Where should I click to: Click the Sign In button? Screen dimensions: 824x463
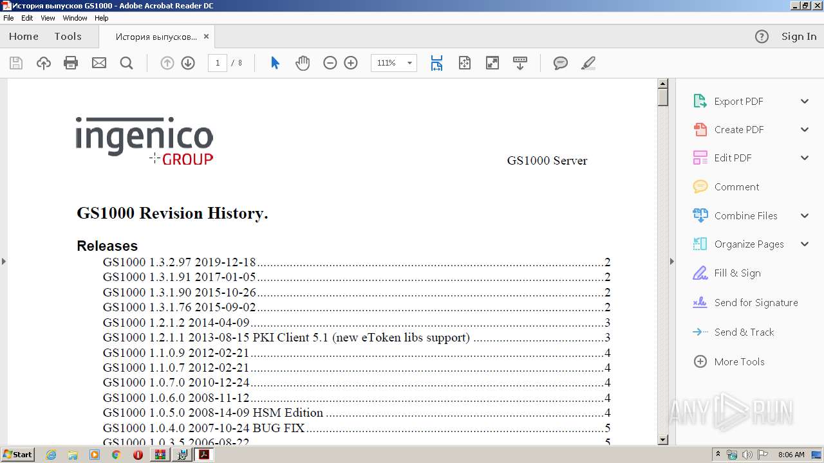click(799, 37)
